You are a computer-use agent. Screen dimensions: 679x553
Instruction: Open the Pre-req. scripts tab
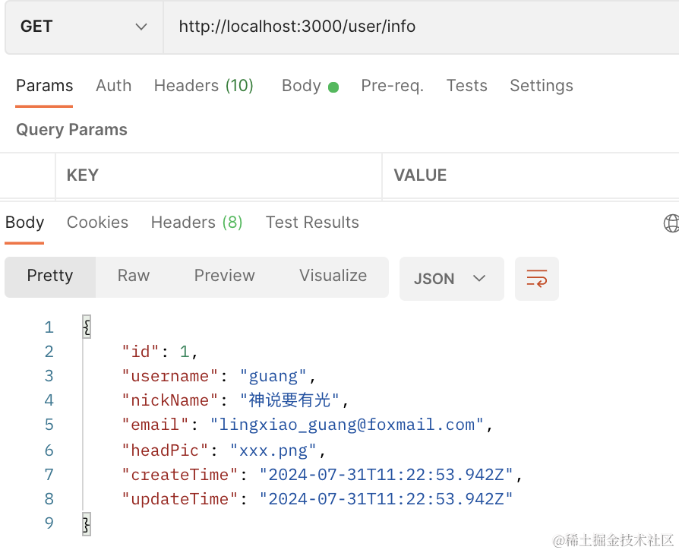[392, 86]
